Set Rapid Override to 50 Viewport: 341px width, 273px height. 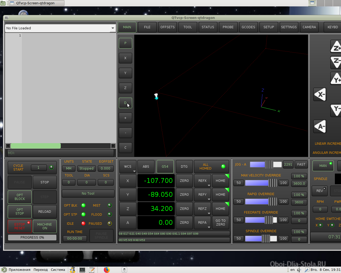pos(239,202)
